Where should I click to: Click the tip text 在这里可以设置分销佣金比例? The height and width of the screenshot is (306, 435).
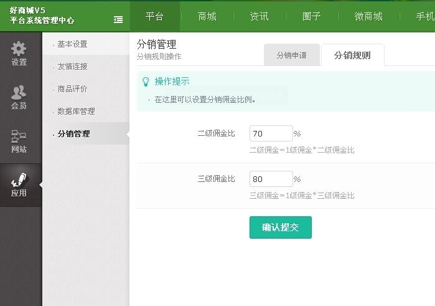click(205, 100)
